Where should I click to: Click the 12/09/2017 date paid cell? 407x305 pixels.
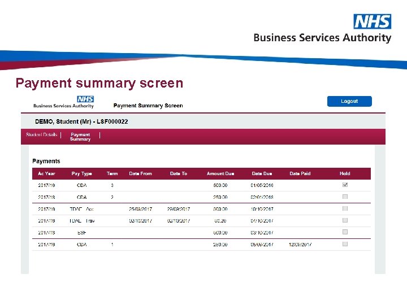point(300,245)
